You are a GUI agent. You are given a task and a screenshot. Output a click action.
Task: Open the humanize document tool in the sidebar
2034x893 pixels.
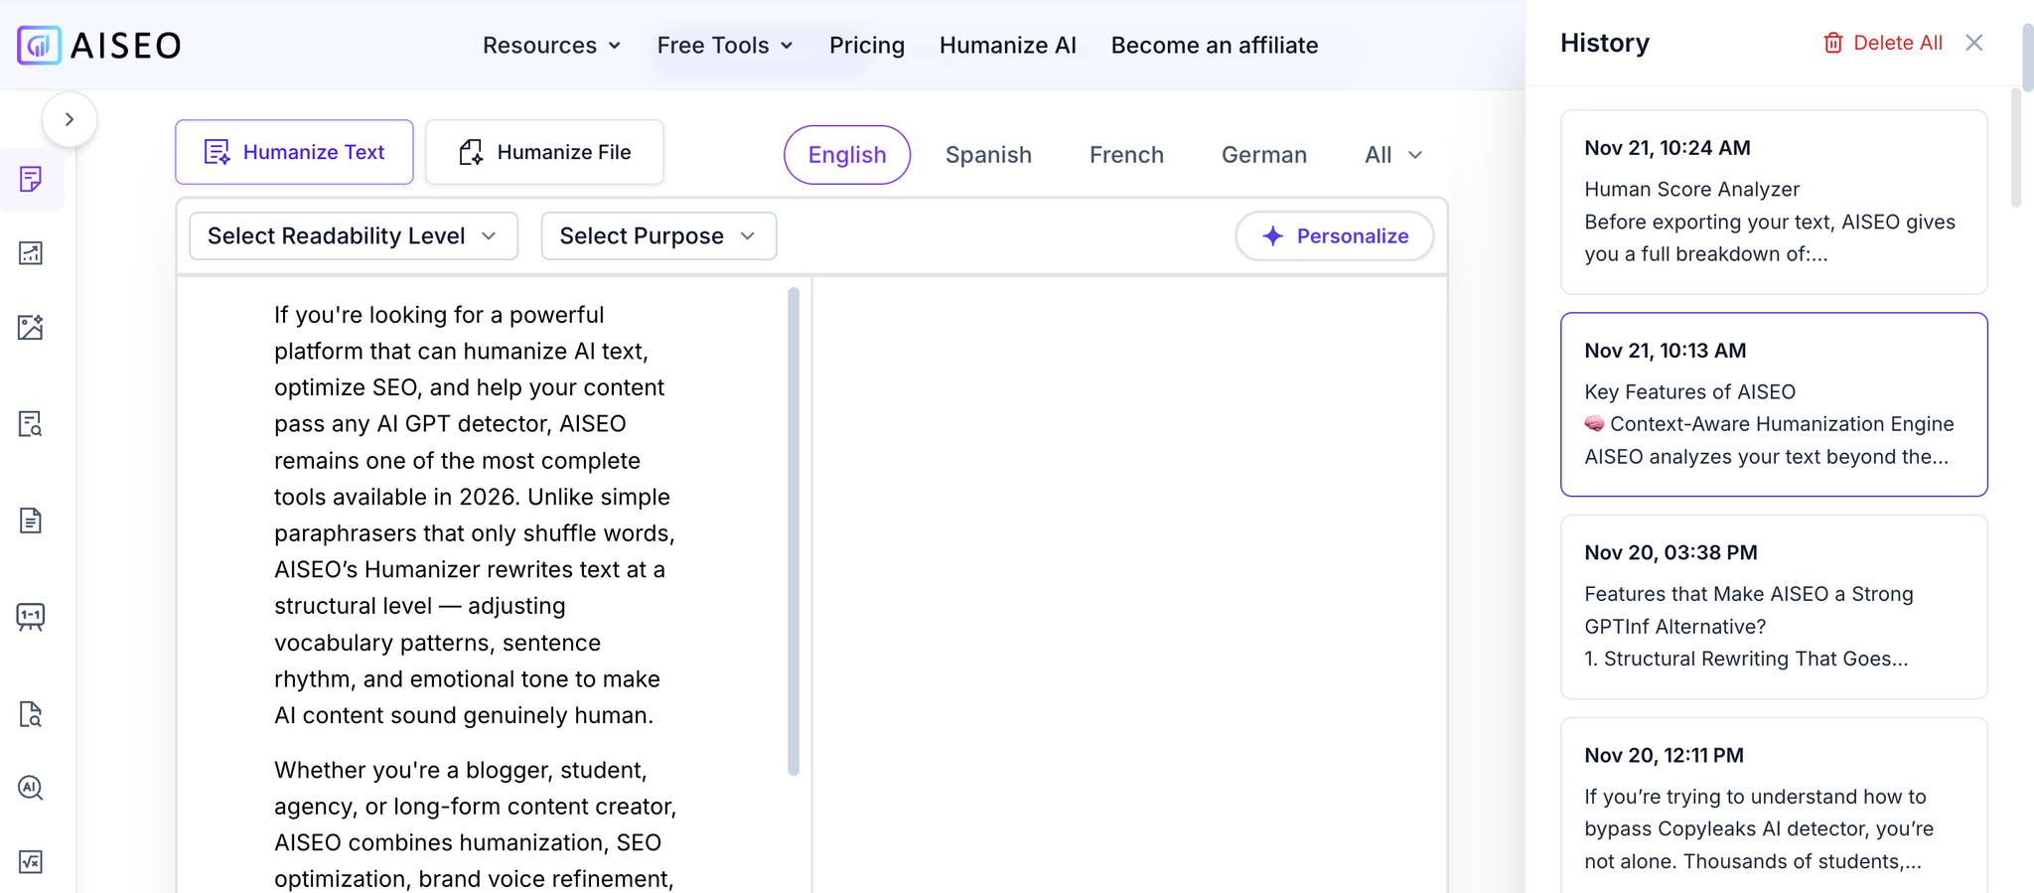(31, 179)
